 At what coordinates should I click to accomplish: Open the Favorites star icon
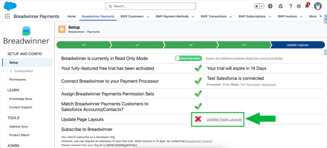tap(256, 6)
